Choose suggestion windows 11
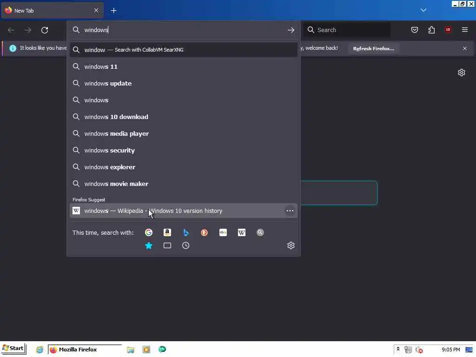 click(x=183, y=67)
